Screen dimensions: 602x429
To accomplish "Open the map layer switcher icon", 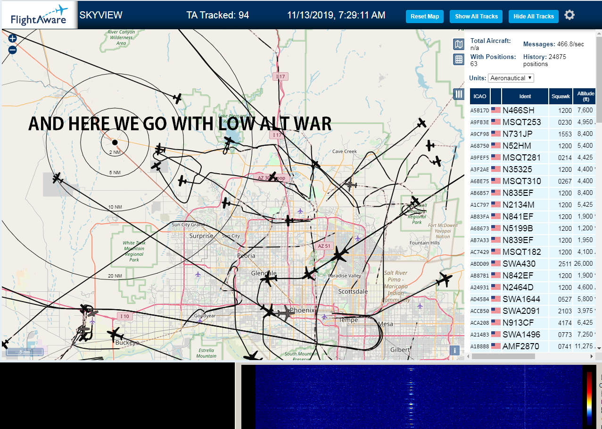I will pyautogui.click(x=459, y=44).
